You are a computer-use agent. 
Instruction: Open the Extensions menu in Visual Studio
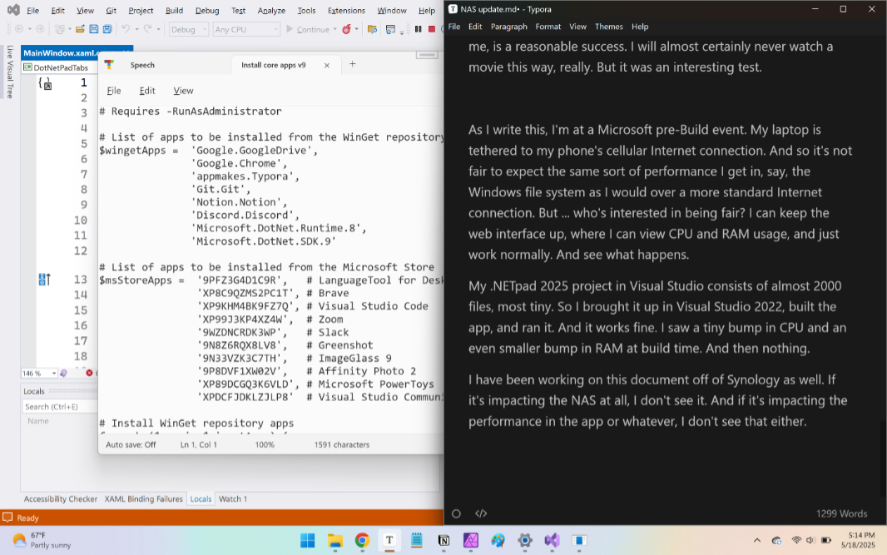(x=346, y=10)
